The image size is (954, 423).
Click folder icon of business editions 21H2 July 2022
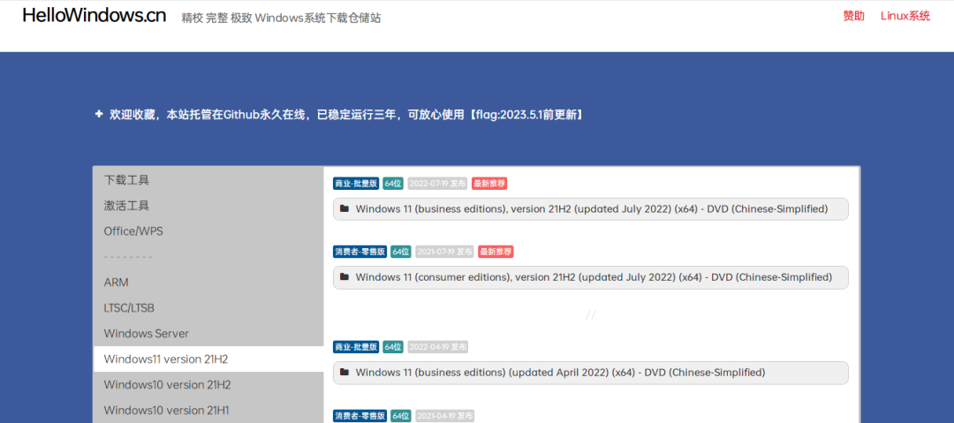click(x=344, y=208)
